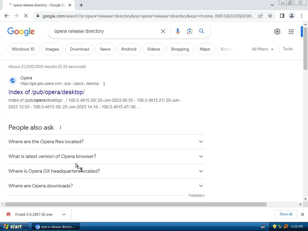Go back using the back arrow
The height and width of the screenshot is (231, 308).
7,16
